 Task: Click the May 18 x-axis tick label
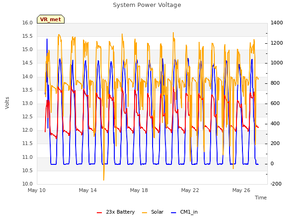139,190
